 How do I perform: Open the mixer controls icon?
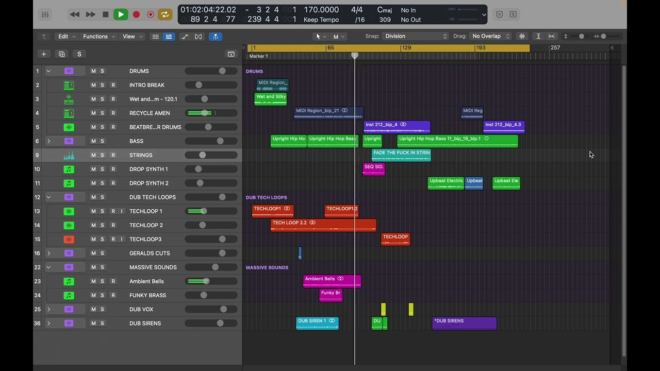45,14
